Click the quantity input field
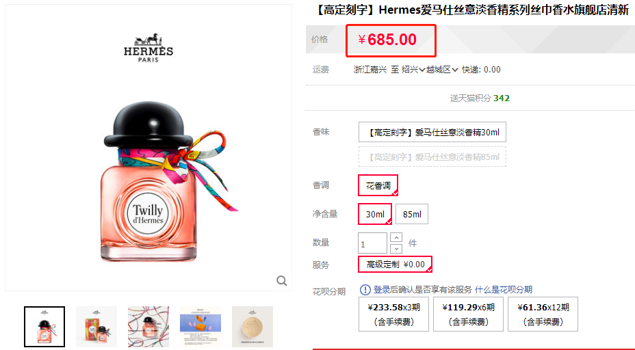Image resolution: width=635 pixels, height=350 pixels. tap(372, 243)
